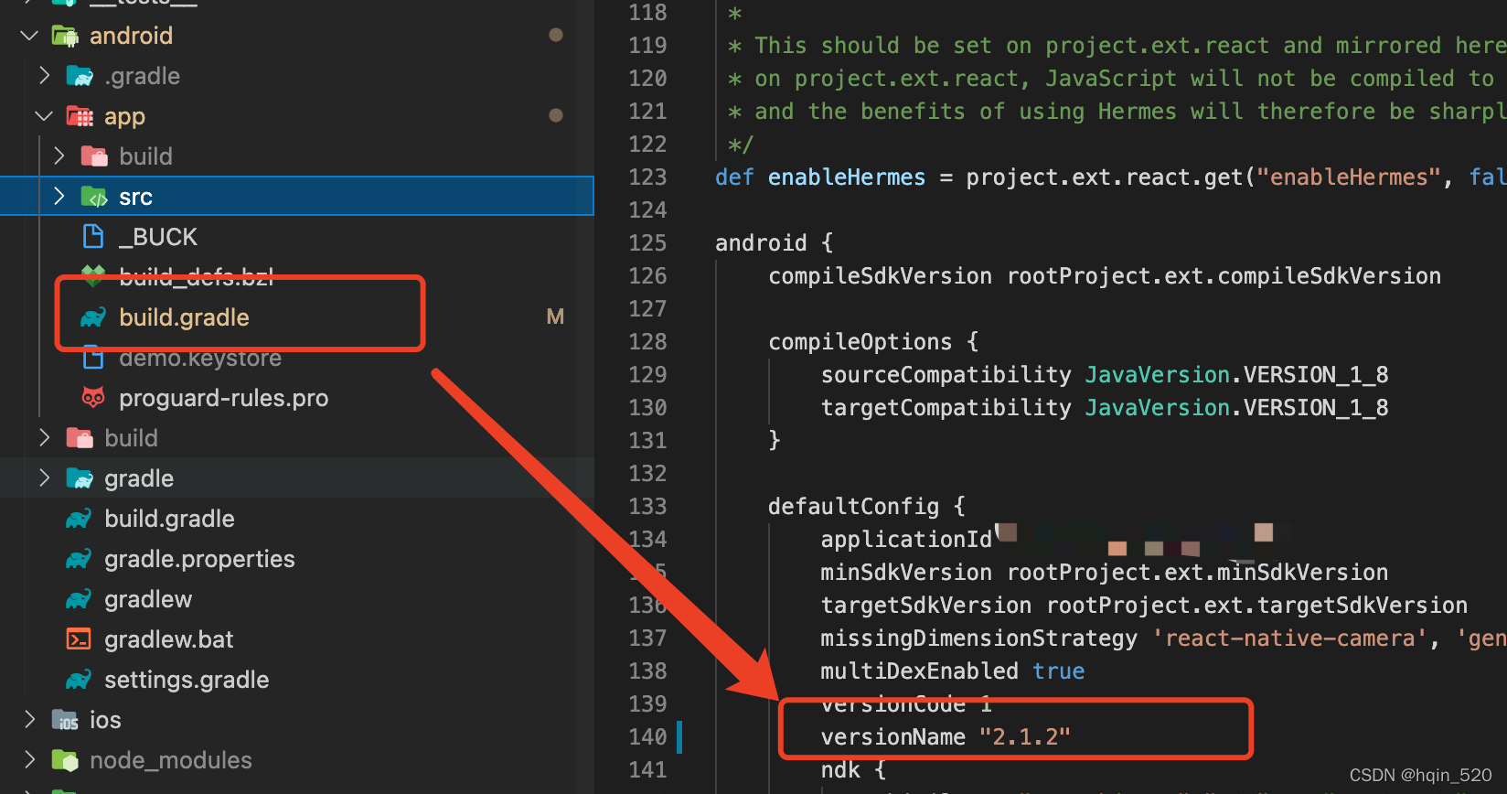Open gradlew.bat file
The image size is (1507, 794).
(x=169, y=639)
